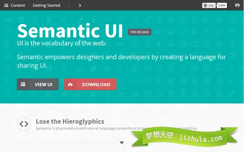Click the Semantic UI main title
Screen dimensions: 244x152
(70, 31)
